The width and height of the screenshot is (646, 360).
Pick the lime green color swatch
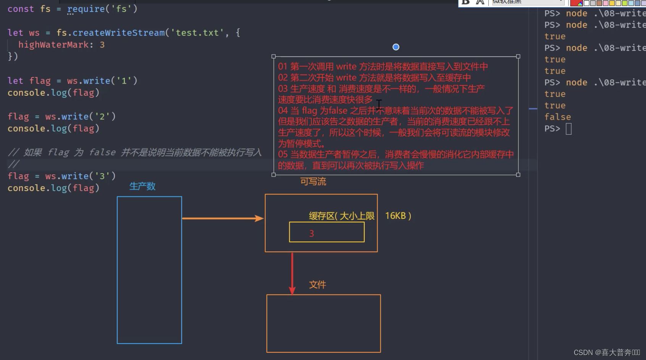pyautogui.click(x=625, y=3)
